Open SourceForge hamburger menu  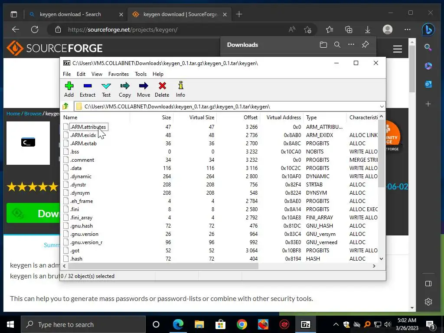click(x=398, y=49)
